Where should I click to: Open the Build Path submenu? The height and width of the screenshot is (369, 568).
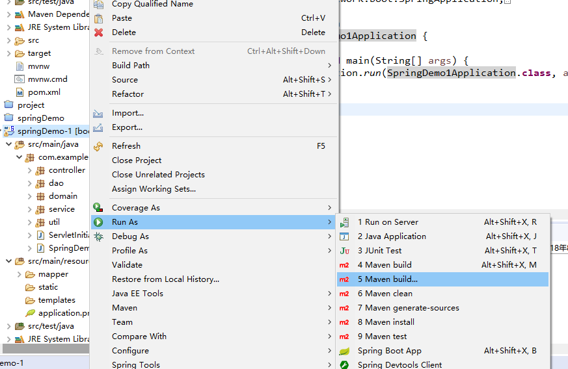(213, 66)
